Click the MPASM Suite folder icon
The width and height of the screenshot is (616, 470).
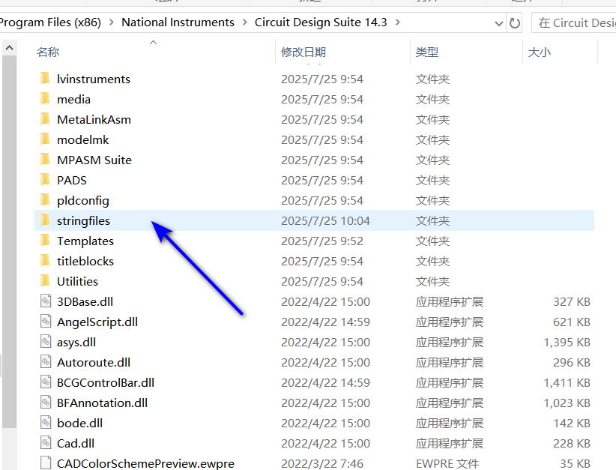coord(45,160)
